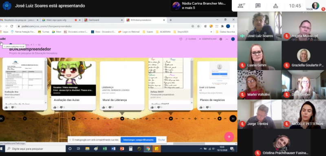The image size is (326, 156).
Task: Thumbs down the Mural da Liderança post
Action: [x=110, y=108]
